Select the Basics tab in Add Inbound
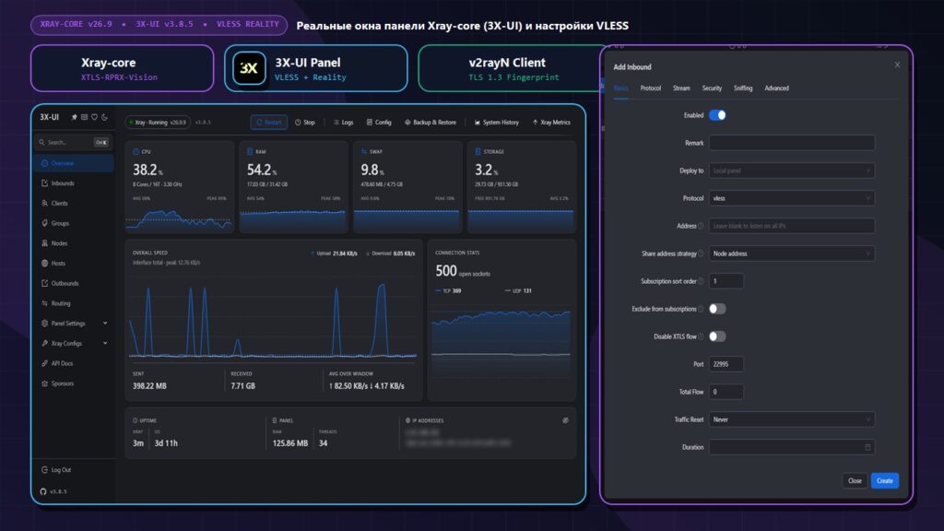 620,88
